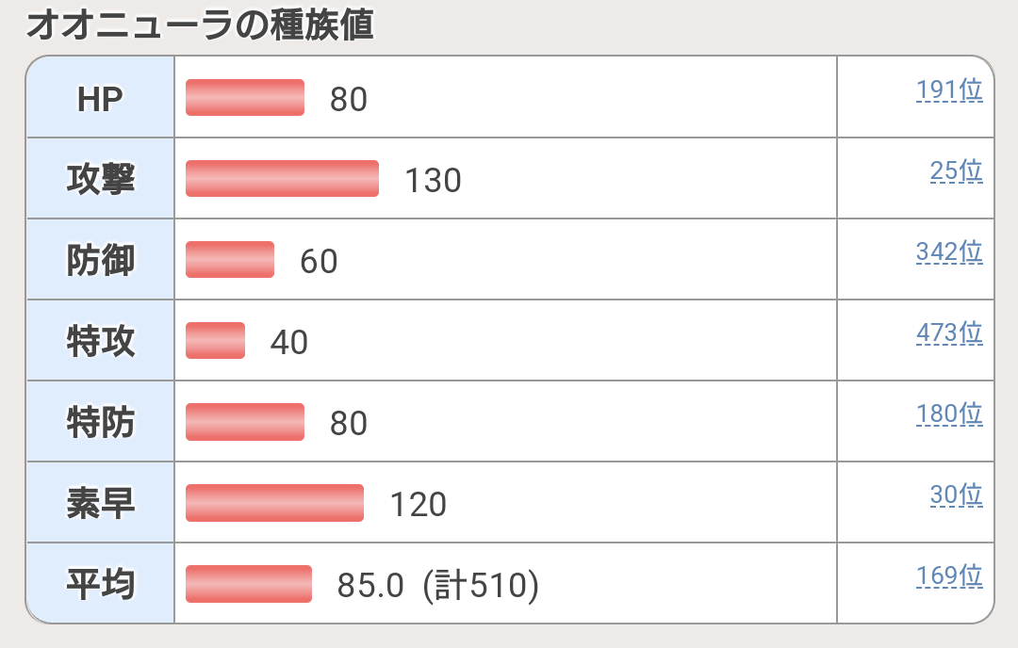Click the 平均 row label
The image size is (1018, 648).
click(101, 584)
